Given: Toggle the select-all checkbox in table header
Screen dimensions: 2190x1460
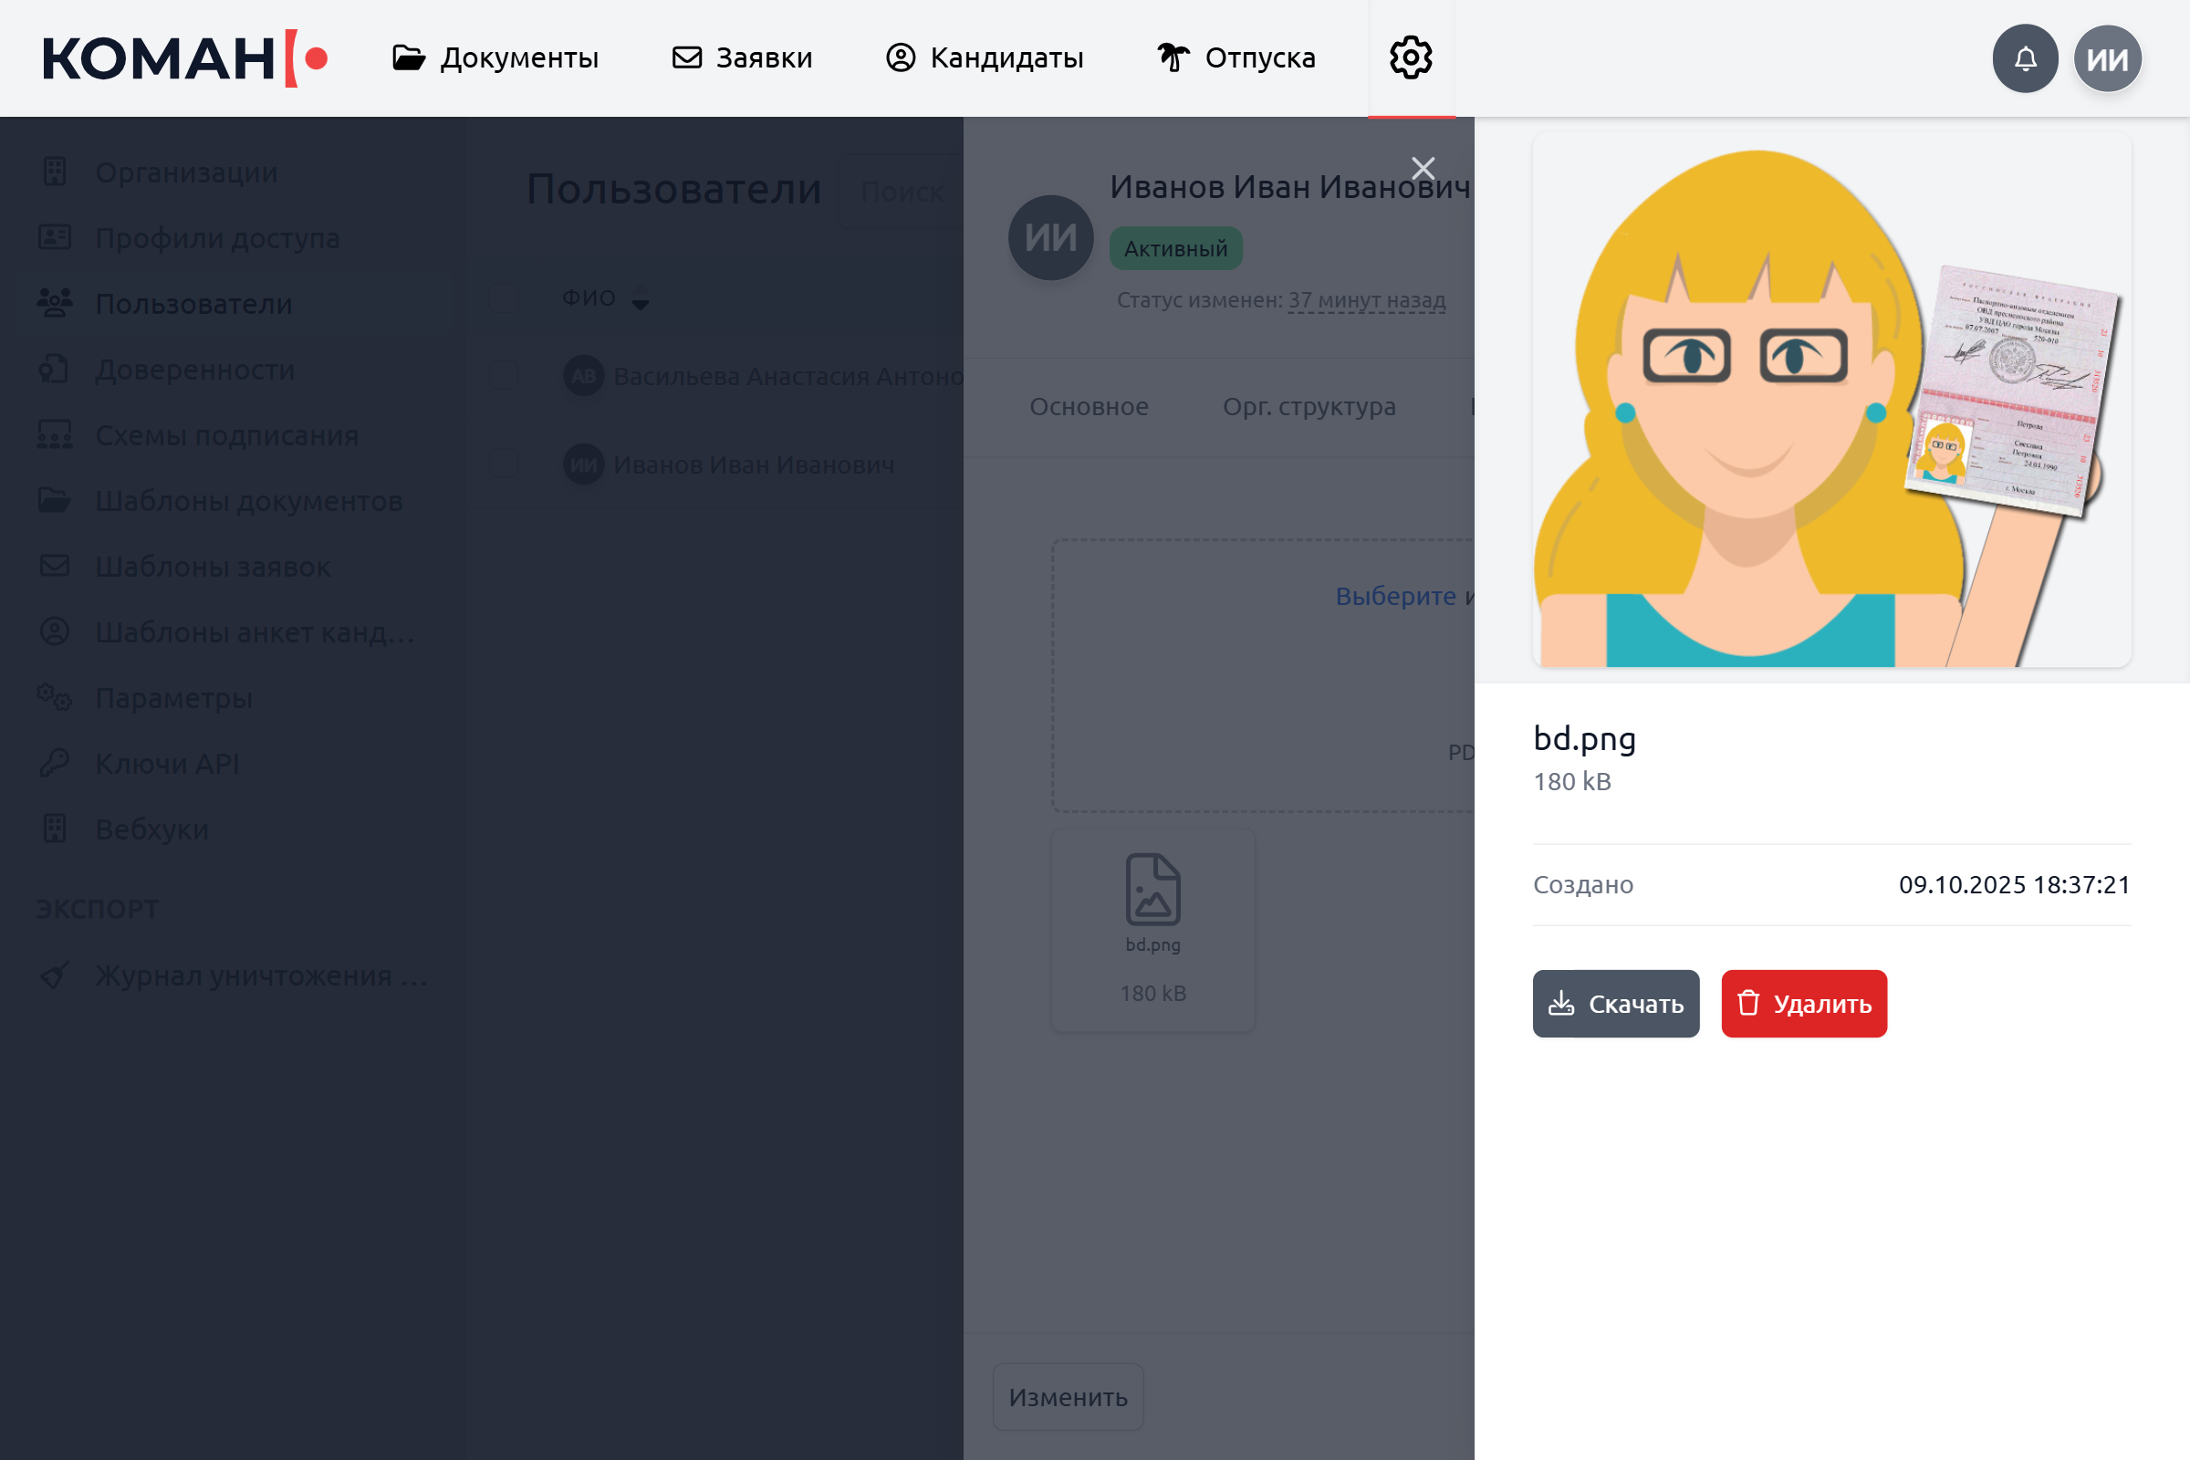Looking at the screenshot, I should (x=504, y=298).
